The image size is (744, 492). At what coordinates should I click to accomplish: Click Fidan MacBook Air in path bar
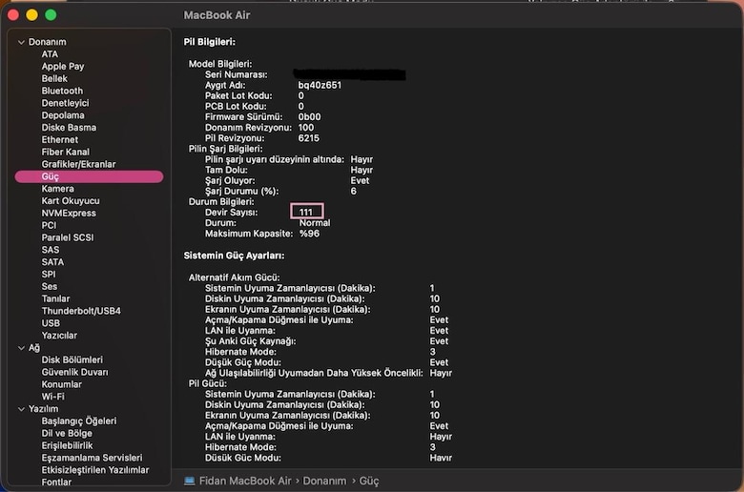click(x=245, y=482)
